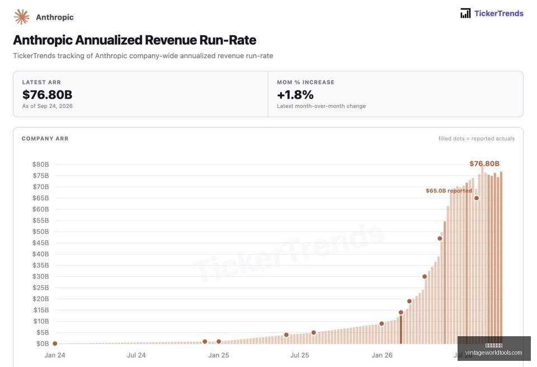Screen dimensions: 537x367
Task: Select the reported dot near $19B
Action: [x=409, y=301]
